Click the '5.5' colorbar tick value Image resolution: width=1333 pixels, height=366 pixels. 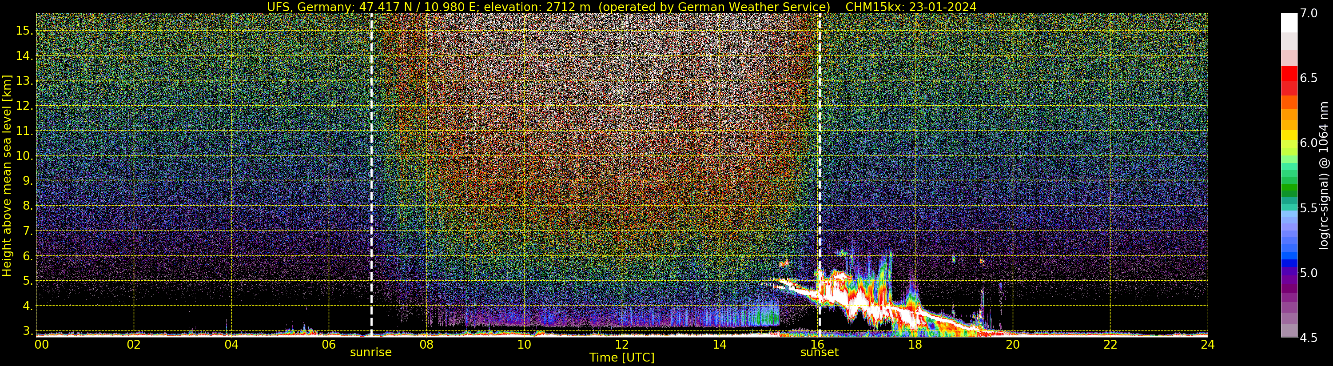point(1309,208)
